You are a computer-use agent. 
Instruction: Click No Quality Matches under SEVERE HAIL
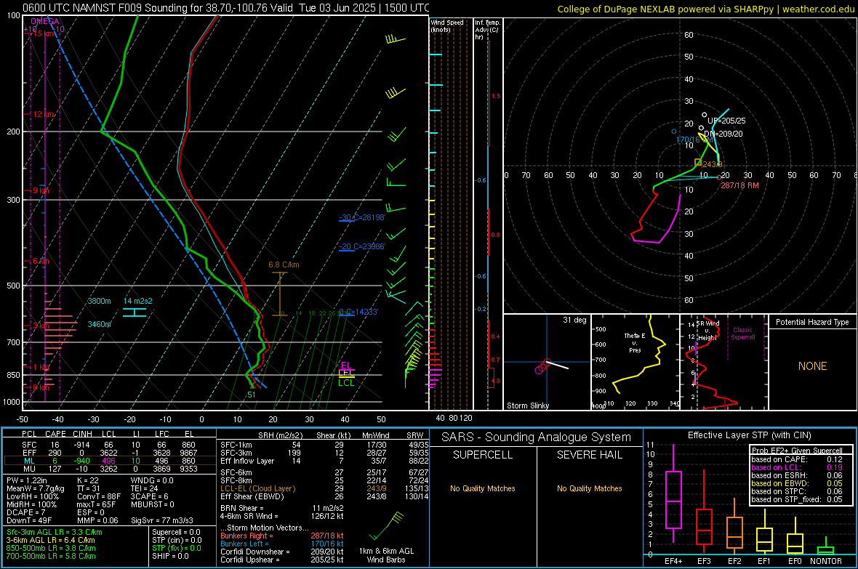click(x=589, y=488)
